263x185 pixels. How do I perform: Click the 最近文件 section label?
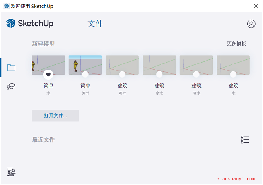click(43, 139)
